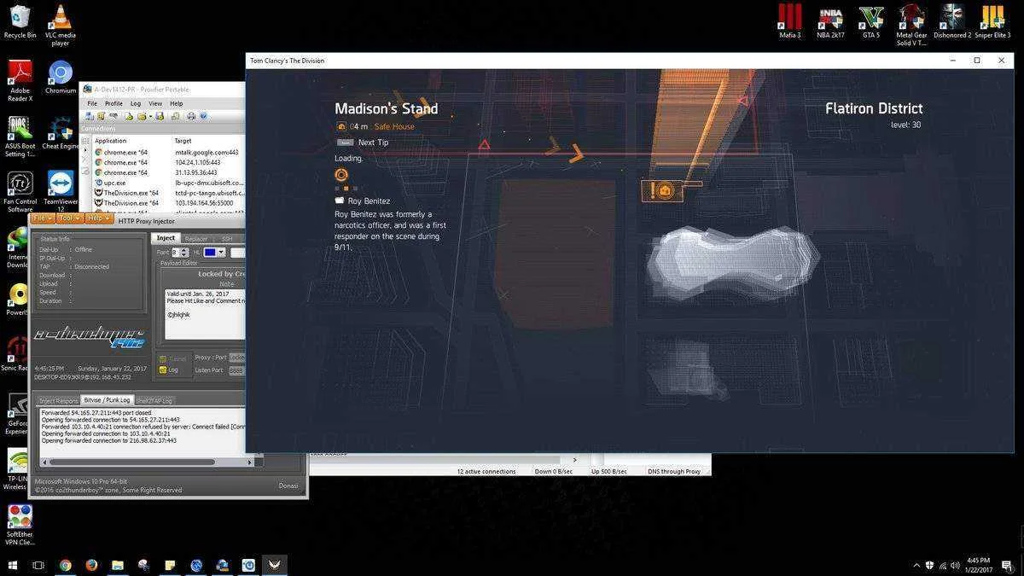Screen dimensions: 1024x576
Task: Open HTTP Proxy Injector Tool dropdown
Action: pyautogui.click(x=69, y=218)
